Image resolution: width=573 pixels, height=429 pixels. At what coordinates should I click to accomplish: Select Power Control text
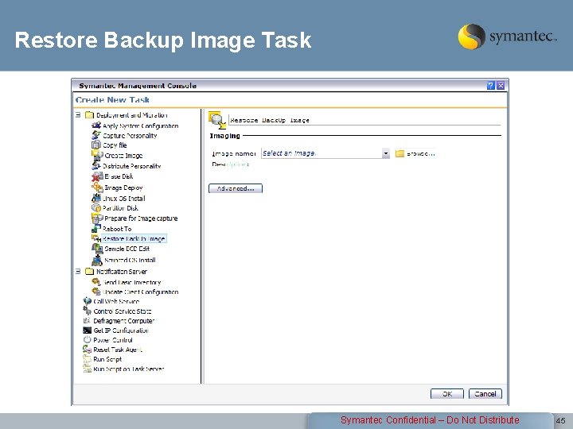[113, 340]
